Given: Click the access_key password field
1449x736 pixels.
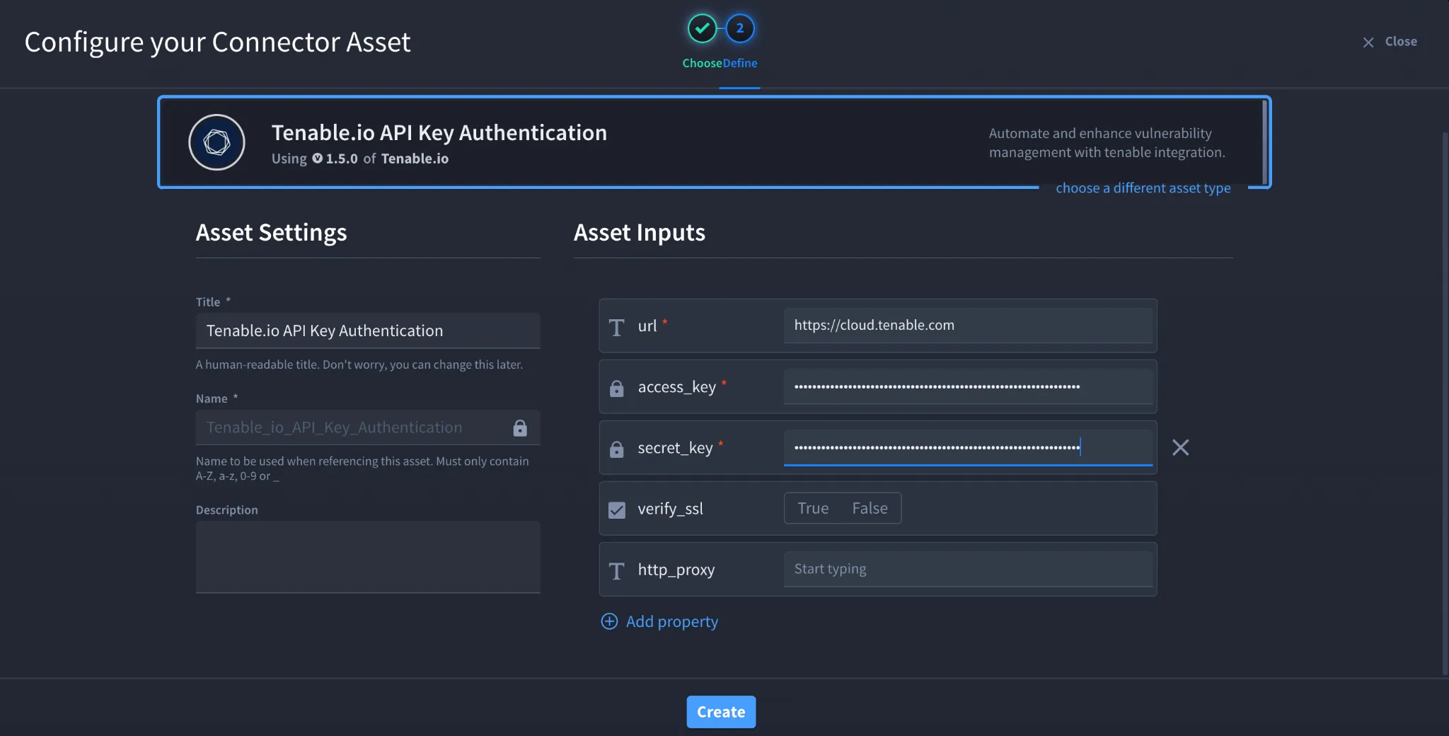Looking at the screenshot, I should click(968, 386).
